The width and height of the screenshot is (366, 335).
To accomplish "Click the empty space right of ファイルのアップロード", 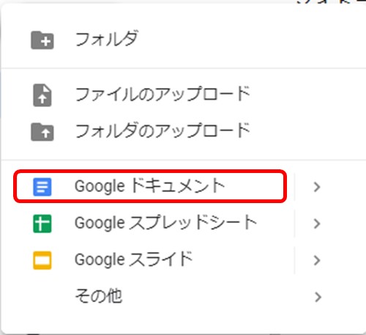I will coord(305,95).
